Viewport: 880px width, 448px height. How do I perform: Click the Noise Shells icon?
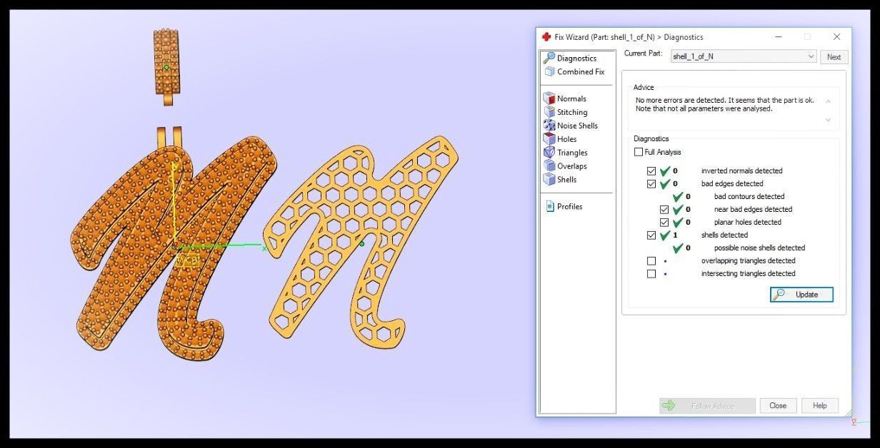click(x=549, y=126)
